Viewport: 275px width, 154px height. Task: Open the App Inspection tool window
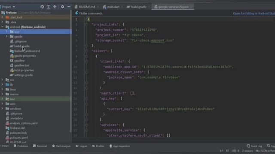point(119,146)
